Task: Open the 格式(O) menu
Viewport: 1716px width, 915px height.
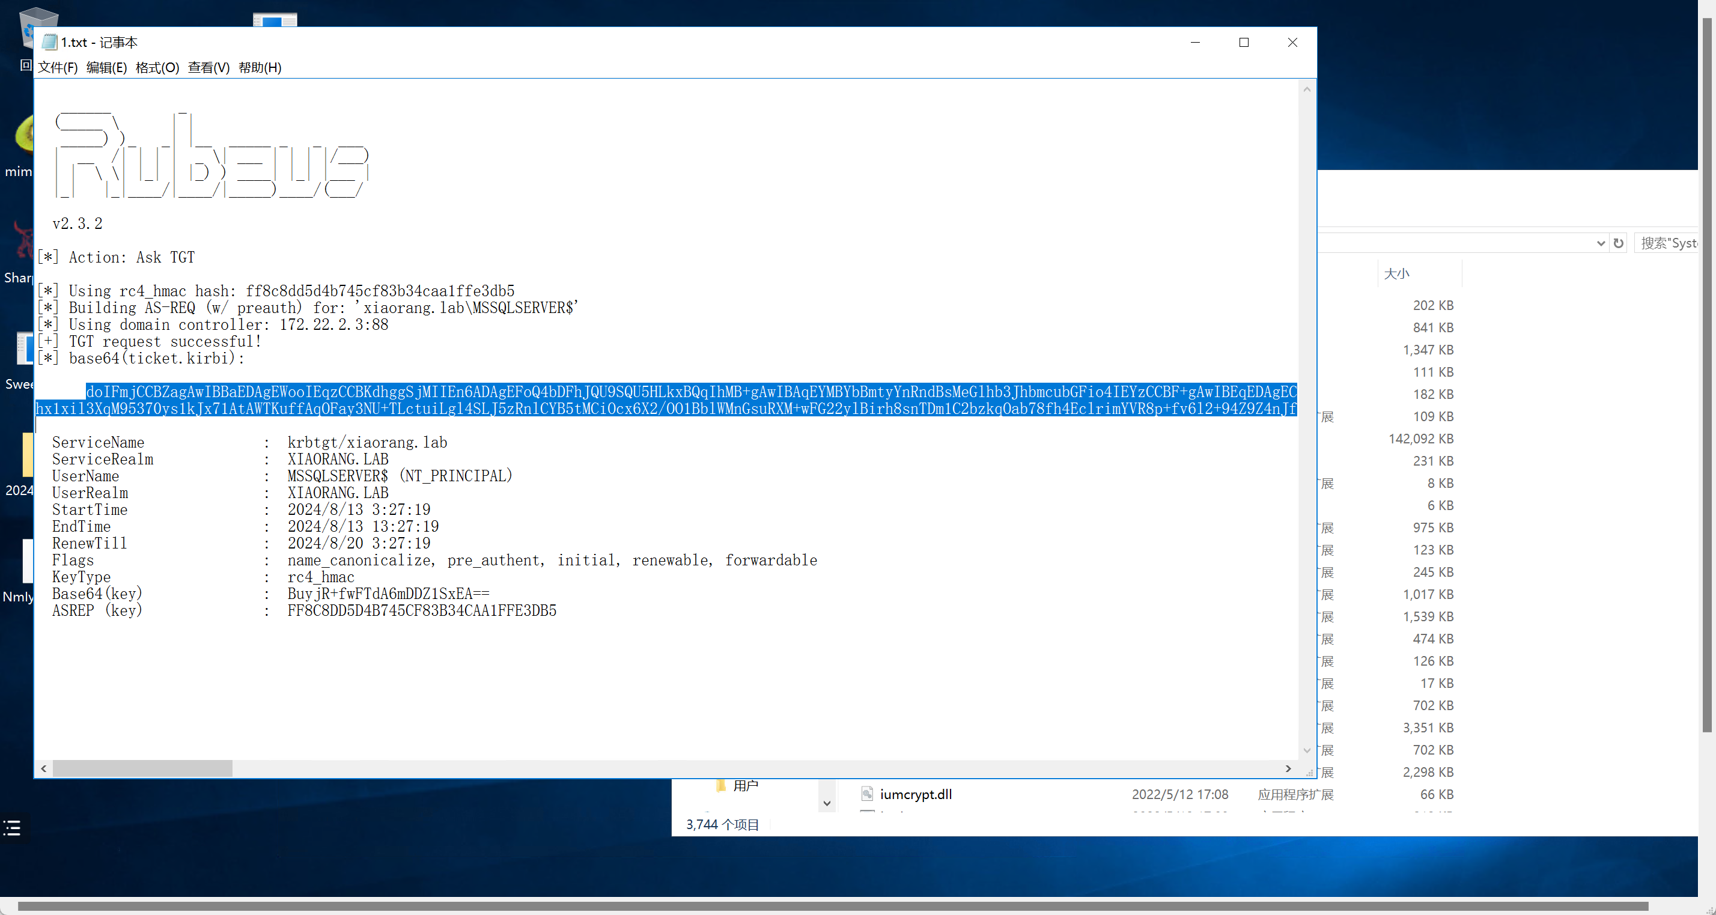Action: point(157,67)
